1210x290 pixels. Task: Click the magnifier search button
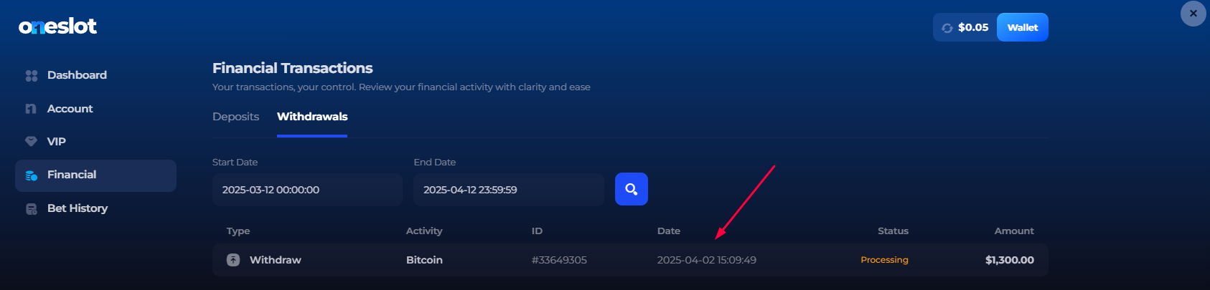click(x=632, y=189)
